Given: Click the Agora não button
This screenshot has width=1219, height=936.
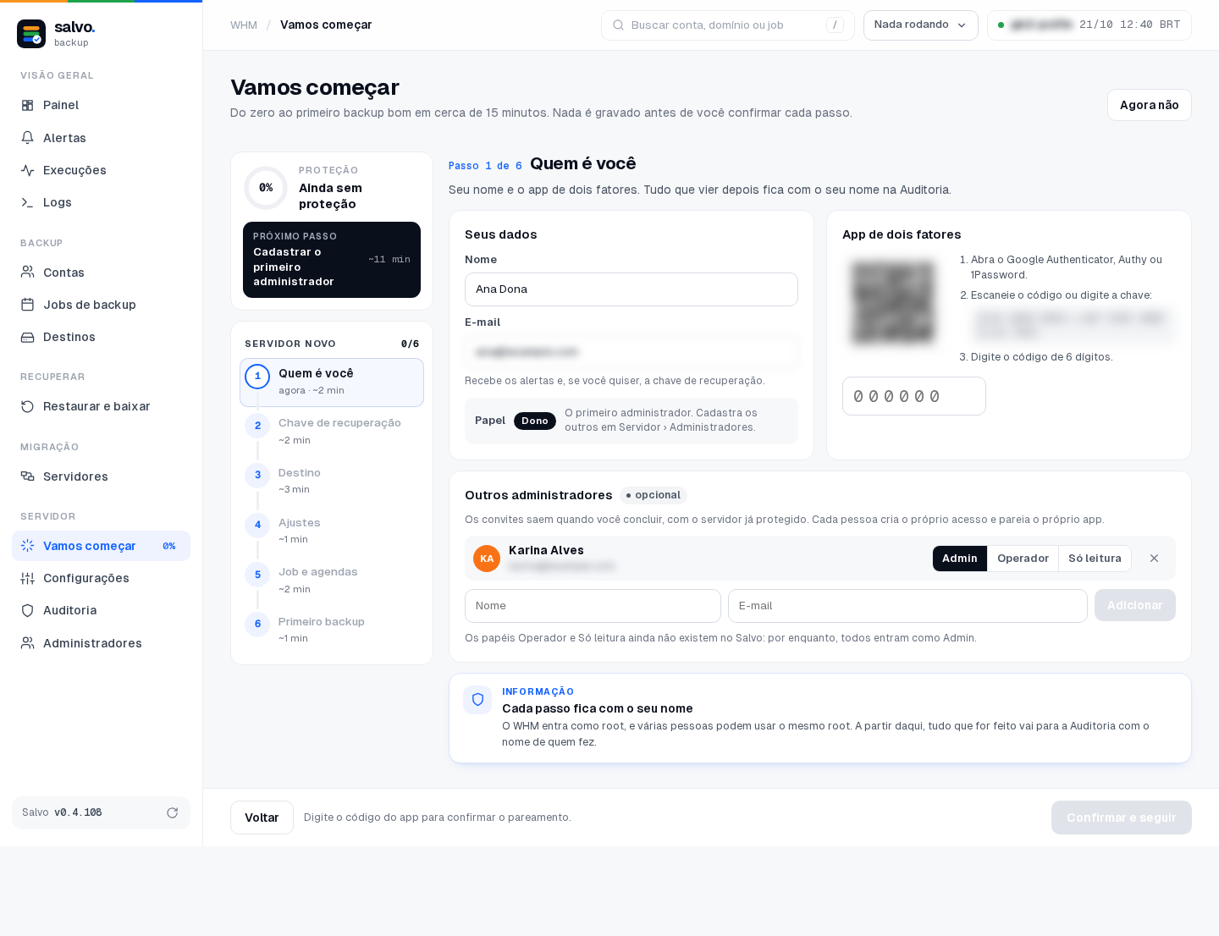Looking at the screenshot, I should [1149, 105].
